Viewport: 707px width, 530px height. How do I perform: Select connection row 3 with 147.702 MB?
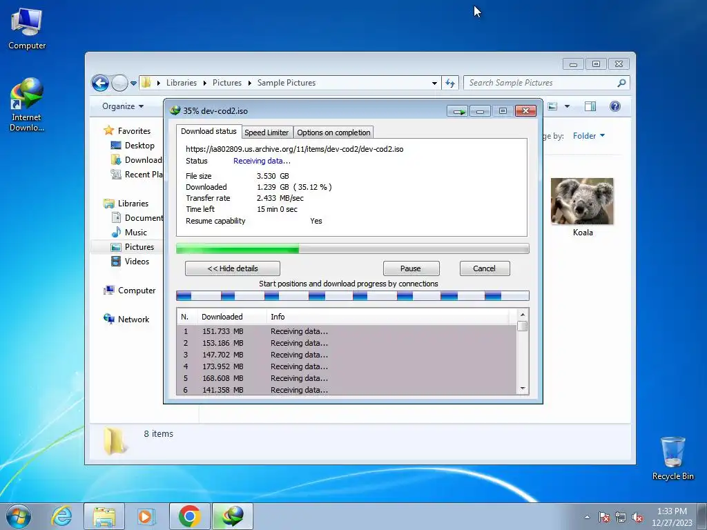pyautogui.click(x=347, y=355)
